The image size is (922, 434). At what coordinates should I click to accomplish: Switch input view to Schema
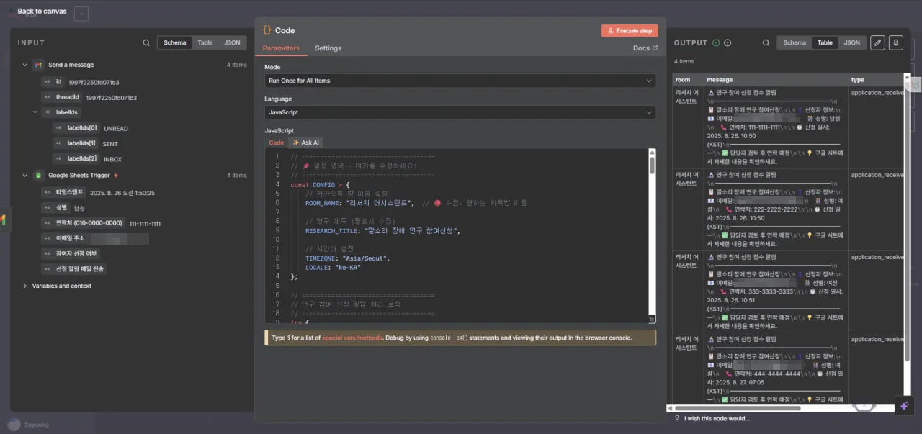(175, 42)
